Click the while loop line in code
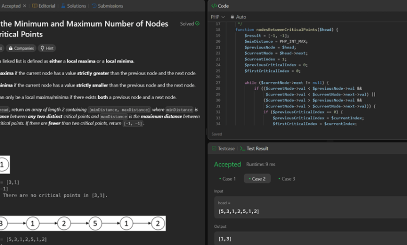 pos(286,83)
